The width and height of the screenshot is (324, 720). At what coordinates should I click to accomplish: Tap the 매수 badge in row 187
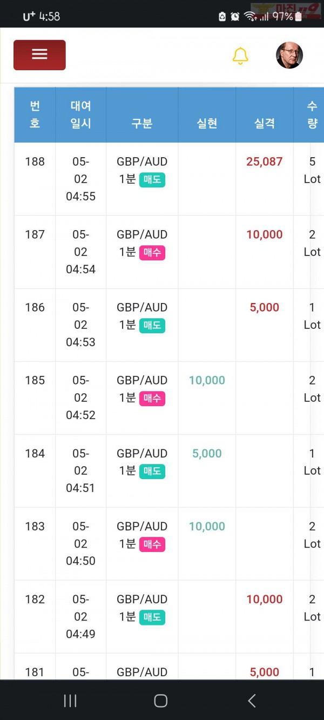coord(152,253)
